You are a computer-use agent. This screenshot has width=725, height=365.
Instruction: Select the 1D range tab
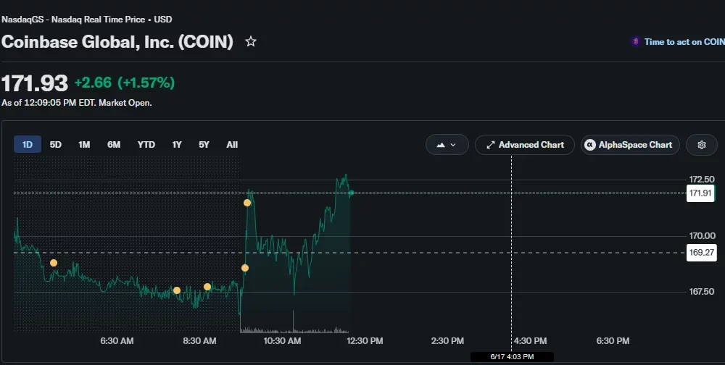coord(28,145)
